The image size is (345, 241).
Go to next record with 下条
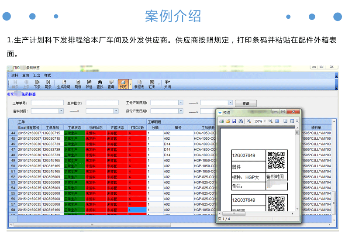click(x=37, y=83)
